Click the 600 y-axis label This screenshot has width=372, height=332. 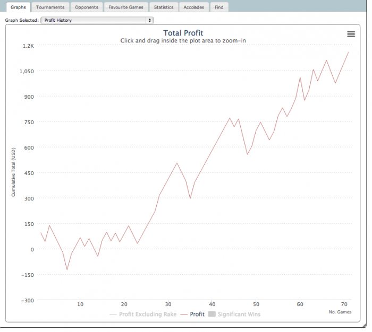pos(29,148)
